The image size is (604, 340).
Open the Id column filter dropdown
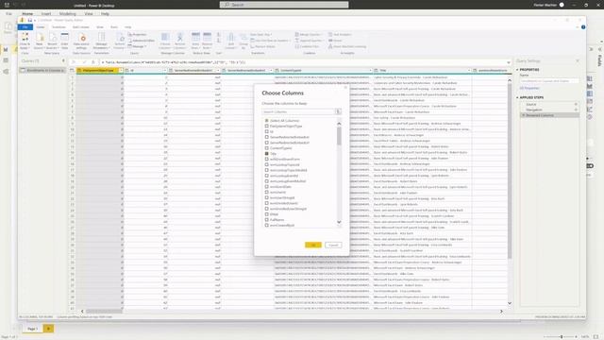tap(165, 71)
